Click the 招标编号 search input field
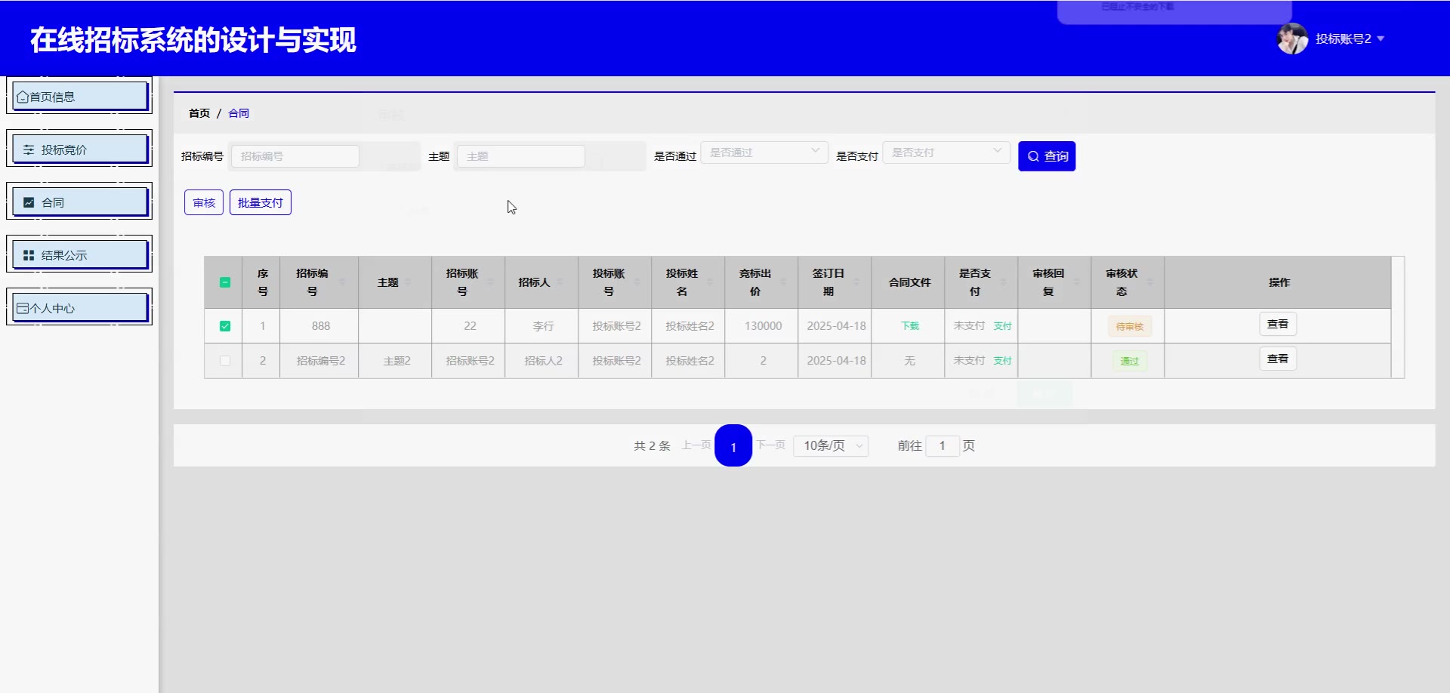 point(295,156)
